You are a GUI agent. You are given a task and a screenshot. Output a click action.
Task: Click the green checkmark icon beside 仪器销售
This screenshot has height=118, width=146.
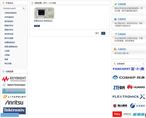click(x=115, y=4)
